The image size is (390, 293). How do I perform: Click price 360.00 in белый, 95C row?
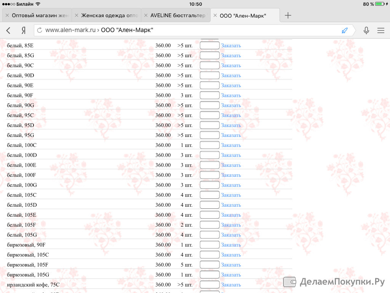pos(163,115)
